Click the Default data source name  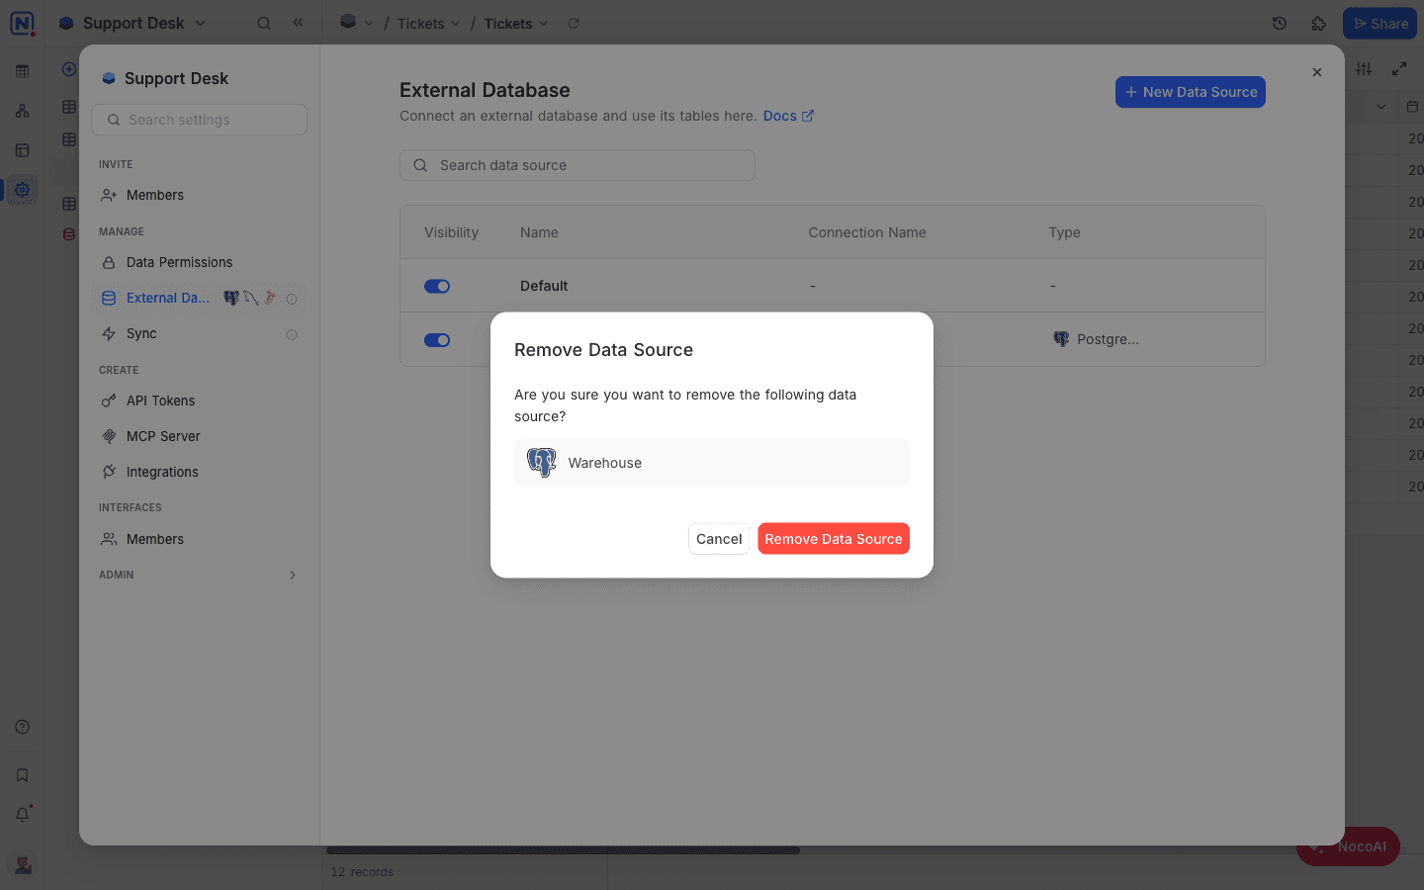coord(544,286)
